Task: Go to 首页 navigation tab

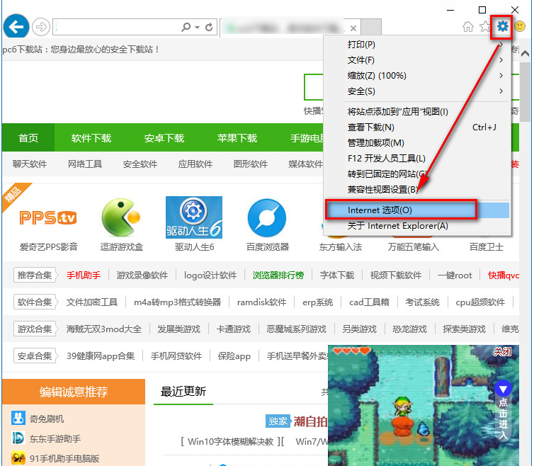Action: (28, 138)
